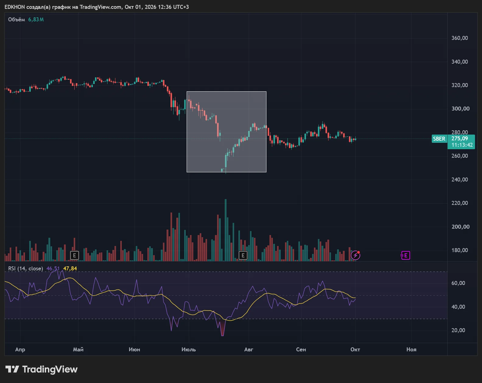Select the Ноя label on time axis
Screen dimensions: 482x383
click(411, 350)
